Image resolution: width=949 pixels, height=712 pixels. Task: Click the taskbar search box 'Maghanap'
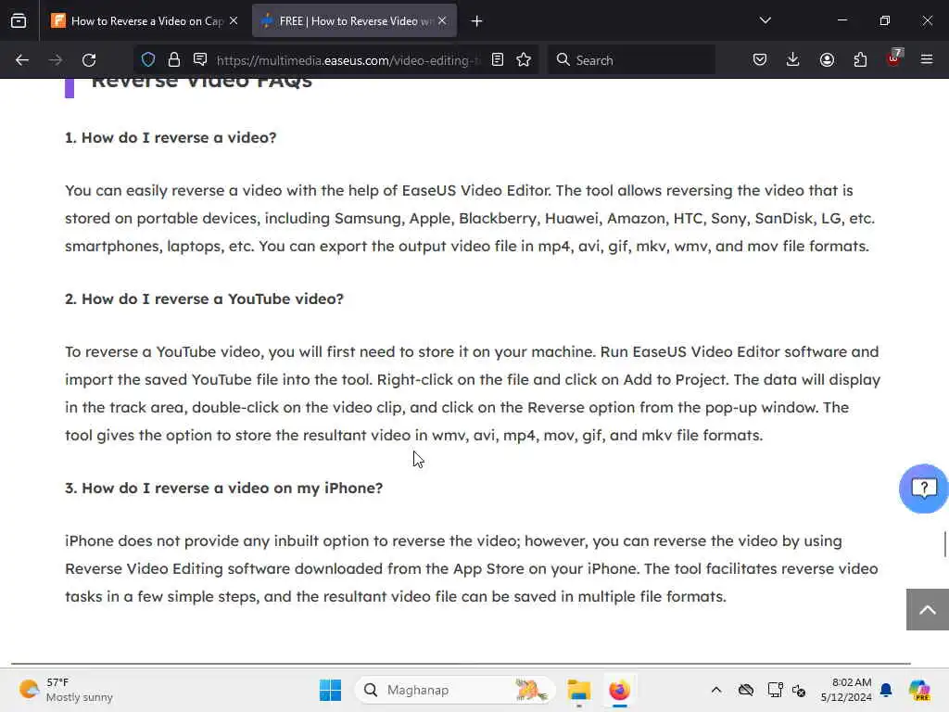[455, 690]
